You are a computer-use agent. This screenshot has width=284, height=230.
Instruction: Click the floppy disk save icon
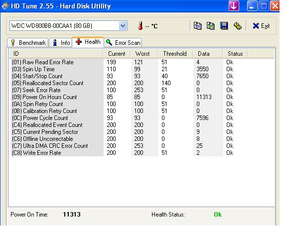pos(224,26)
